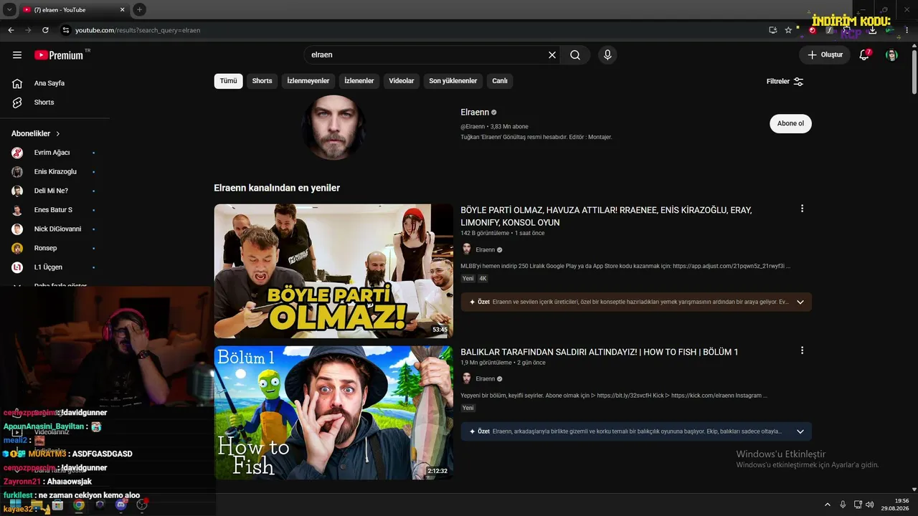Clear the search query with the X

click(x=552, y=55)
